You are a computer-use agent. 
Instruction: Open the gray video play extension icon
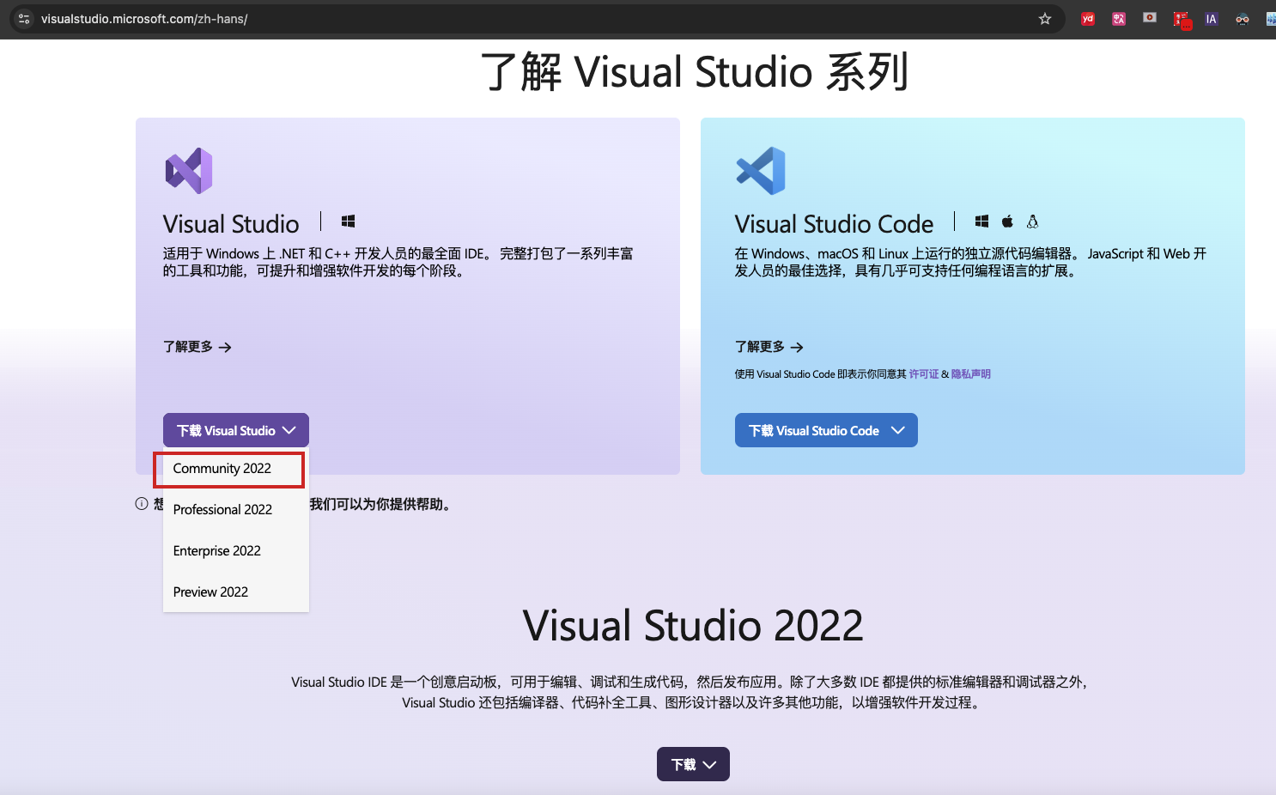click(1150, 18)
